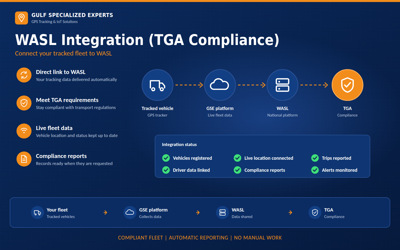
Task: Click the GSE platform cloud icon in bottom bar
Action: tap(130, 212)
